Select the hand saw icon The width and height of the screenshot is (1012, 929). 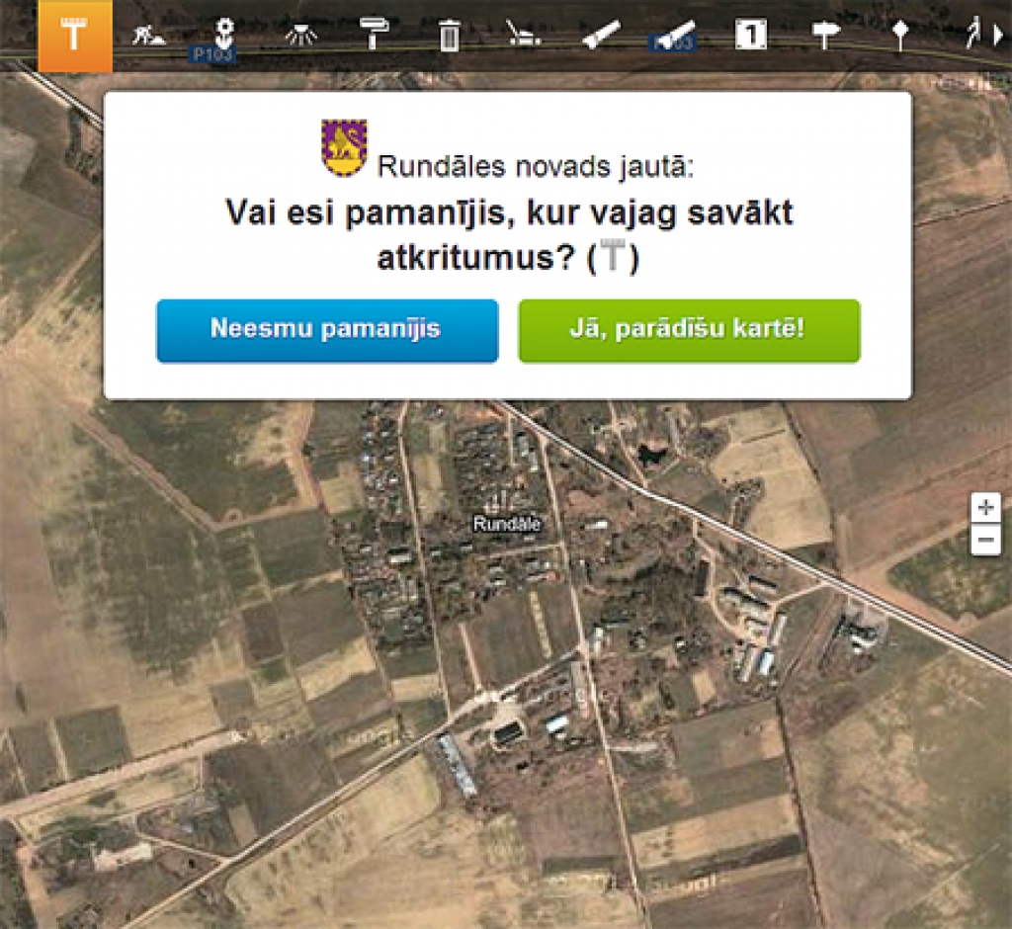coord(598,36)
